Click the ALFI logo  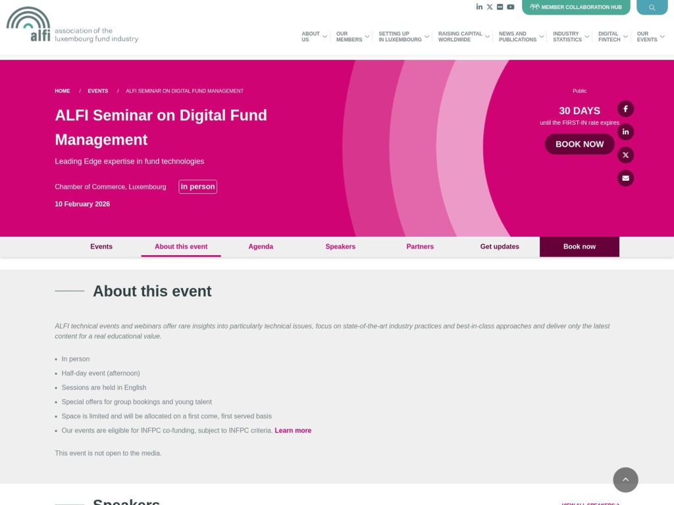coord(72,26)
